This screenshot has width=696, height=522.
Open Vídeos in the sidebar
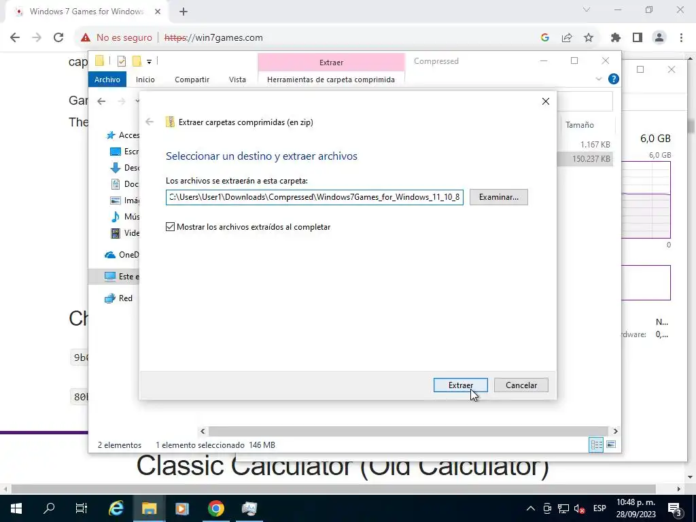(x=124, y=232)
